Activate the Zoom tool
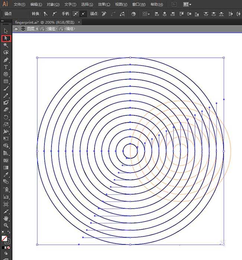The image size is (242, 260). 6,225
